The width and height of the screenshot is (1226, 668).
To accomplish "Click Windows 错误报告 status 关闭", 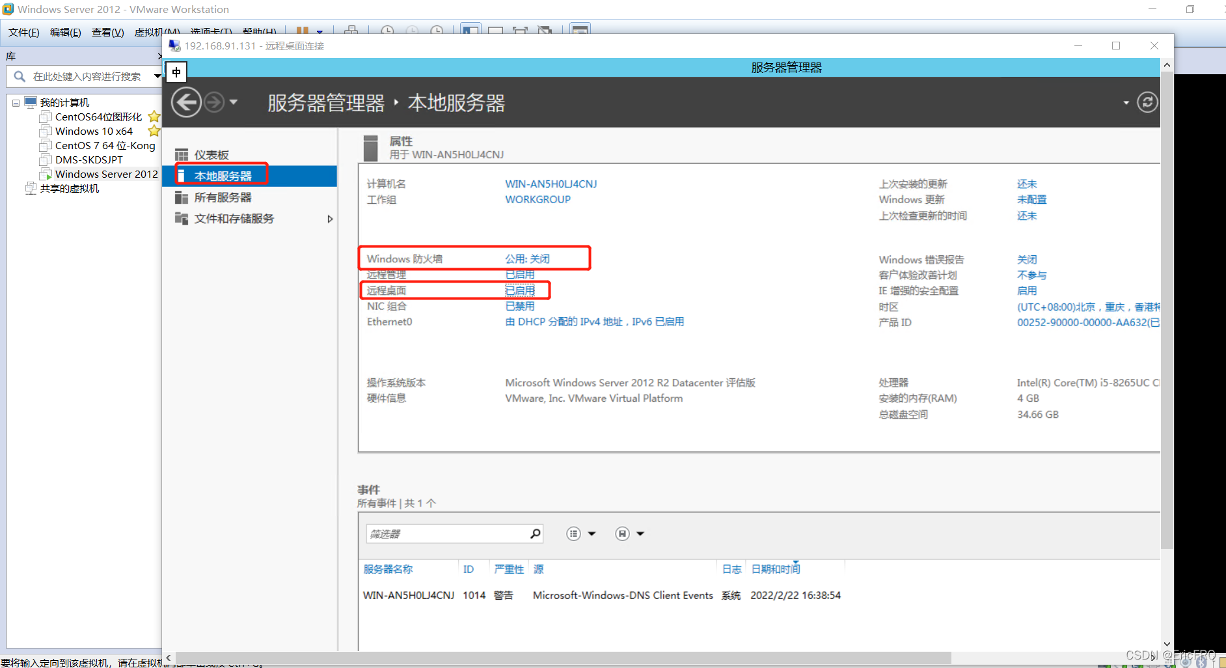I will 1027,259.
